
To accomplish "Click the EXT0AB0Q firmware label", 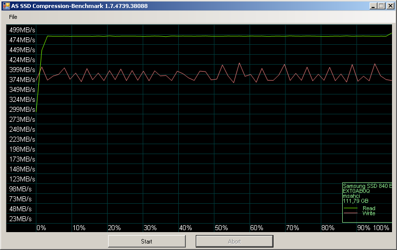I will [x=356, y=191].
